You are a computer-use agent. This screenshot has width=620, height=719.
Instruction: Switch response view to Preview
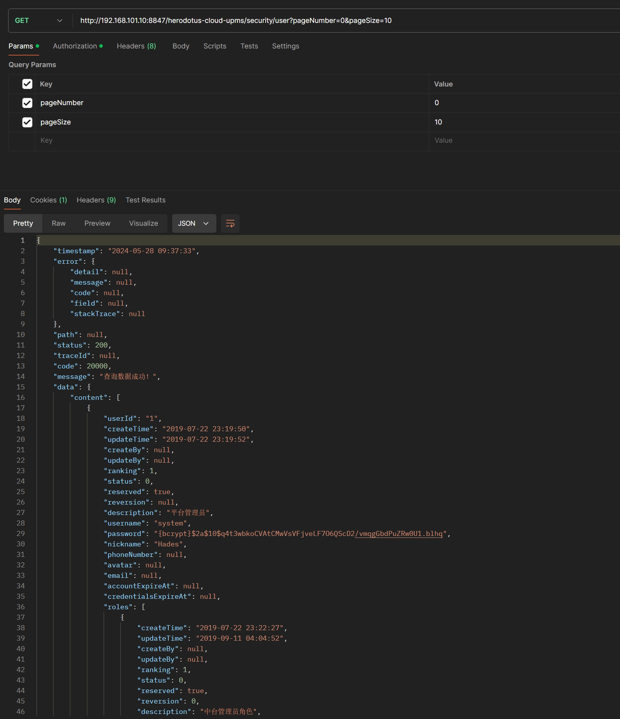click(x=97, y=223)
